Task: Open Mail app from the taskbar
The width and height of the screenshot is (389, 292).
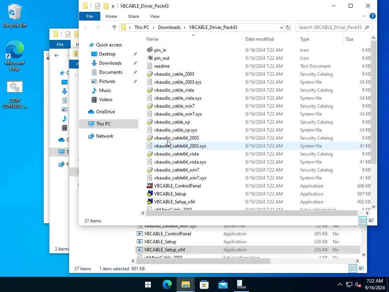Action: (x=223, y=284)
